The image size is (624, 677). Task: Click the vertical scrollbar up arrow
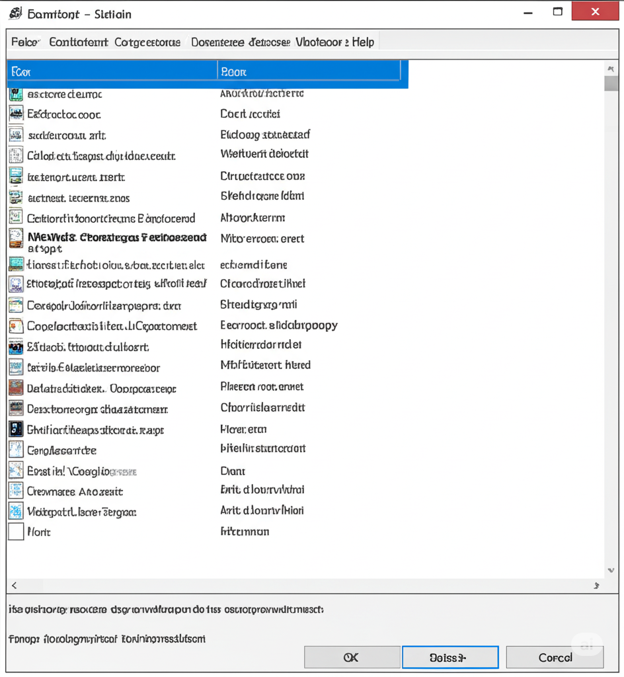point(611,69)
